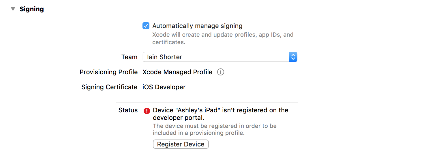
Task: Click the 'Automatically manage signing' label text
Action: tap(197, 26)
